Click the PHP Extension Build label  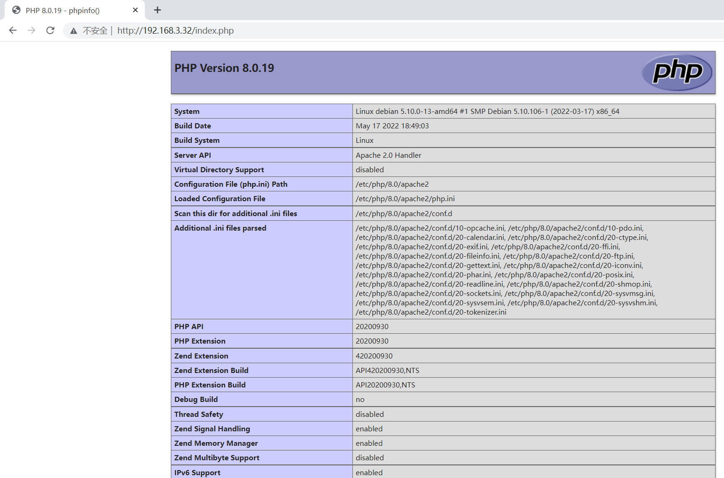(210, 385)
